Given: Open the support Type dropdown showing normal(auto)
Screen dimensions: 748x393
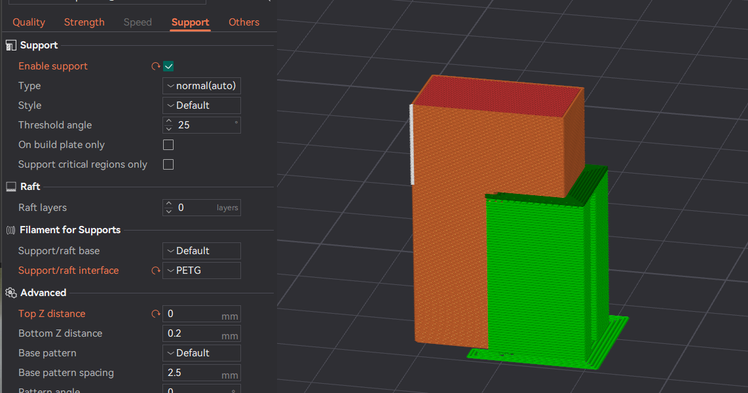Looking at the screenshot, I should pos(201,85).
